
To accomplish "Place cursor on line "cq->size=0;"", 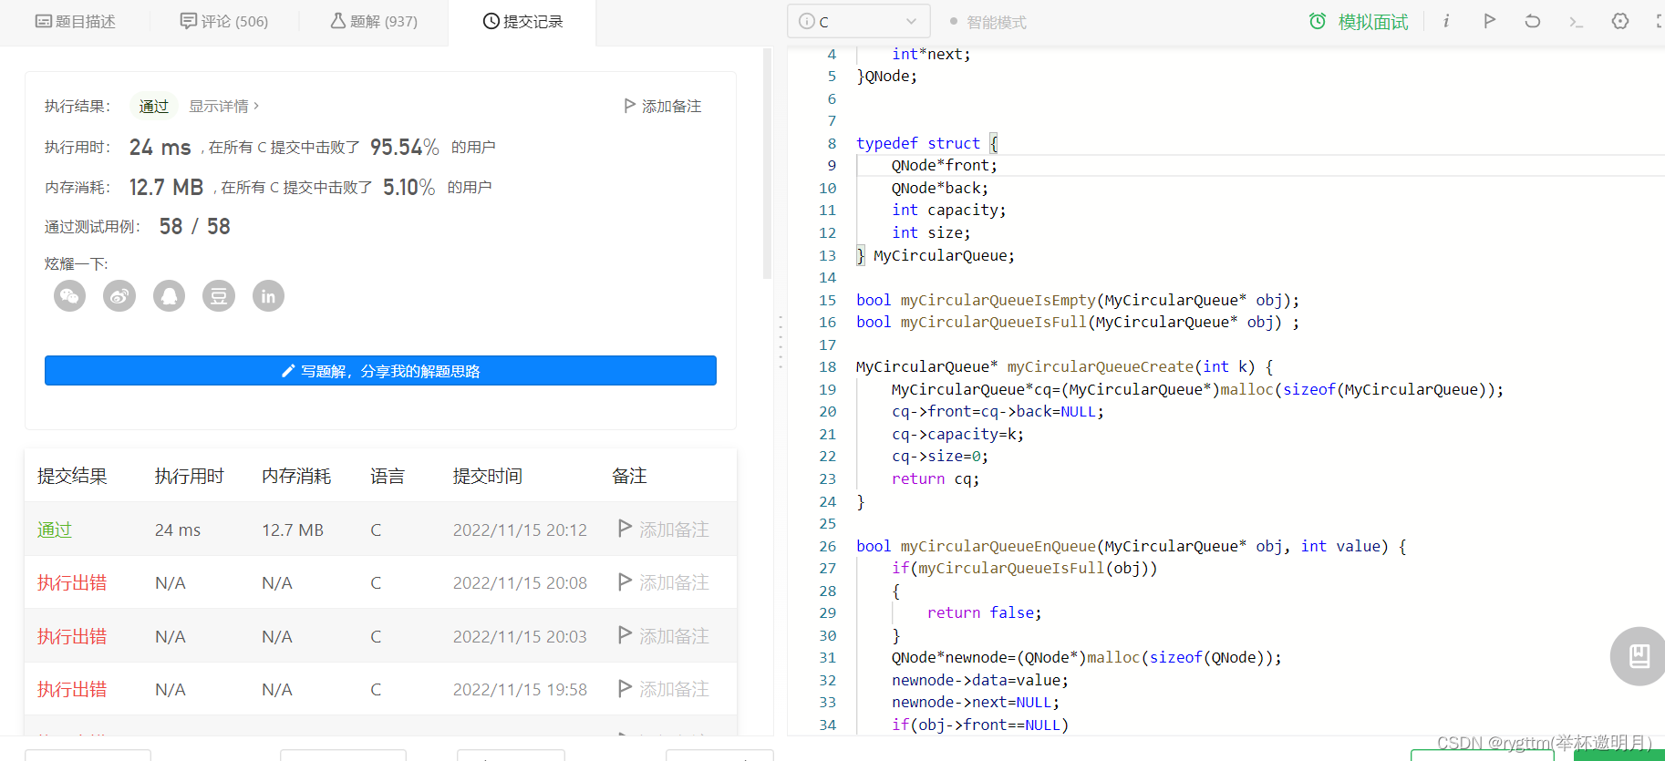I will pos(940,456).
